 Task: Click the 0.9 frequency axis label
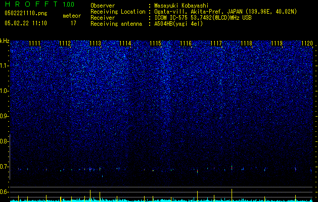(x=4, y=116)
